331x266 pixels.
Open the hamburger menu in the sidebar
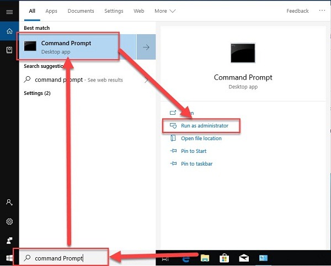9,12
